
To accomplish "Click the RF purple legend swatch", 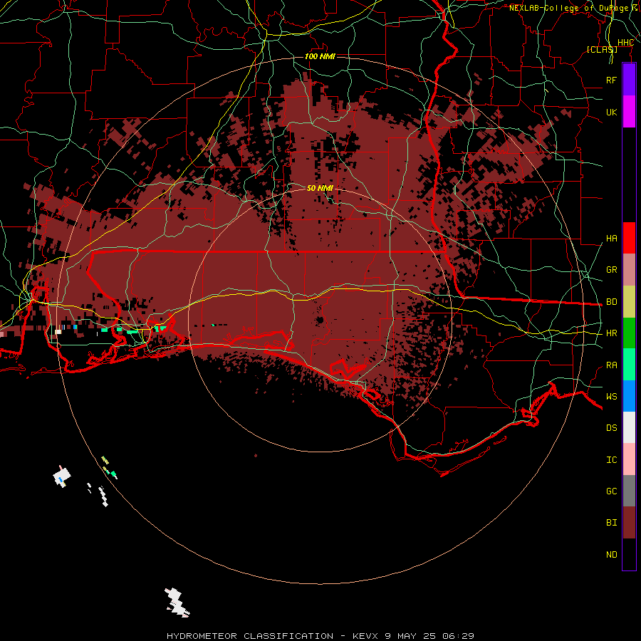I will point(629,80).
